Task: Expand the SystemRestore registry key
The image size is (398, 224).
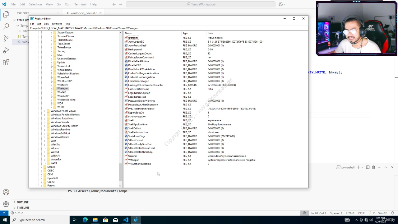Action: click(x=51, y=33)
